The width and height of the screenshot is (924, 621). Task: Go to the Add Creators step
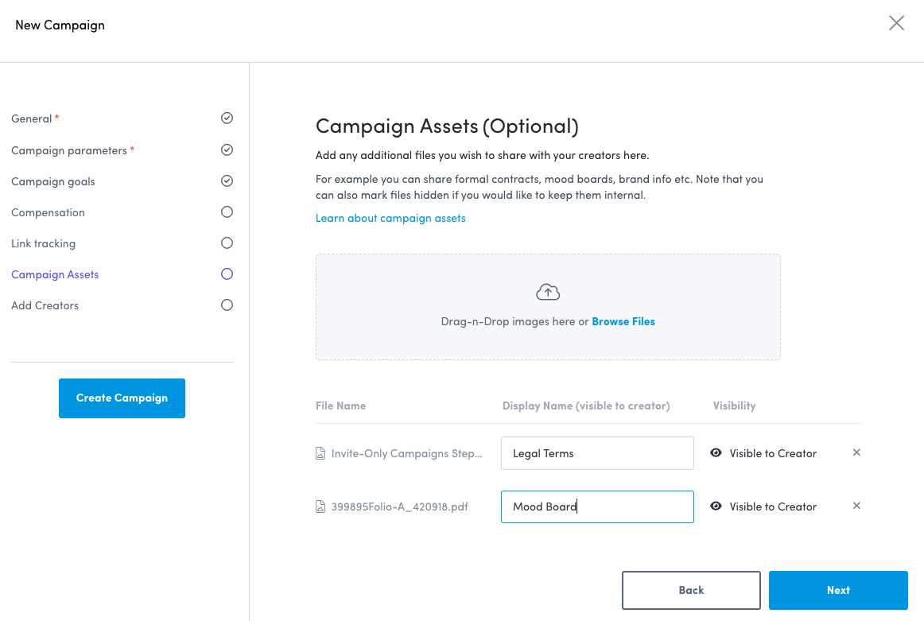[45, 305]
